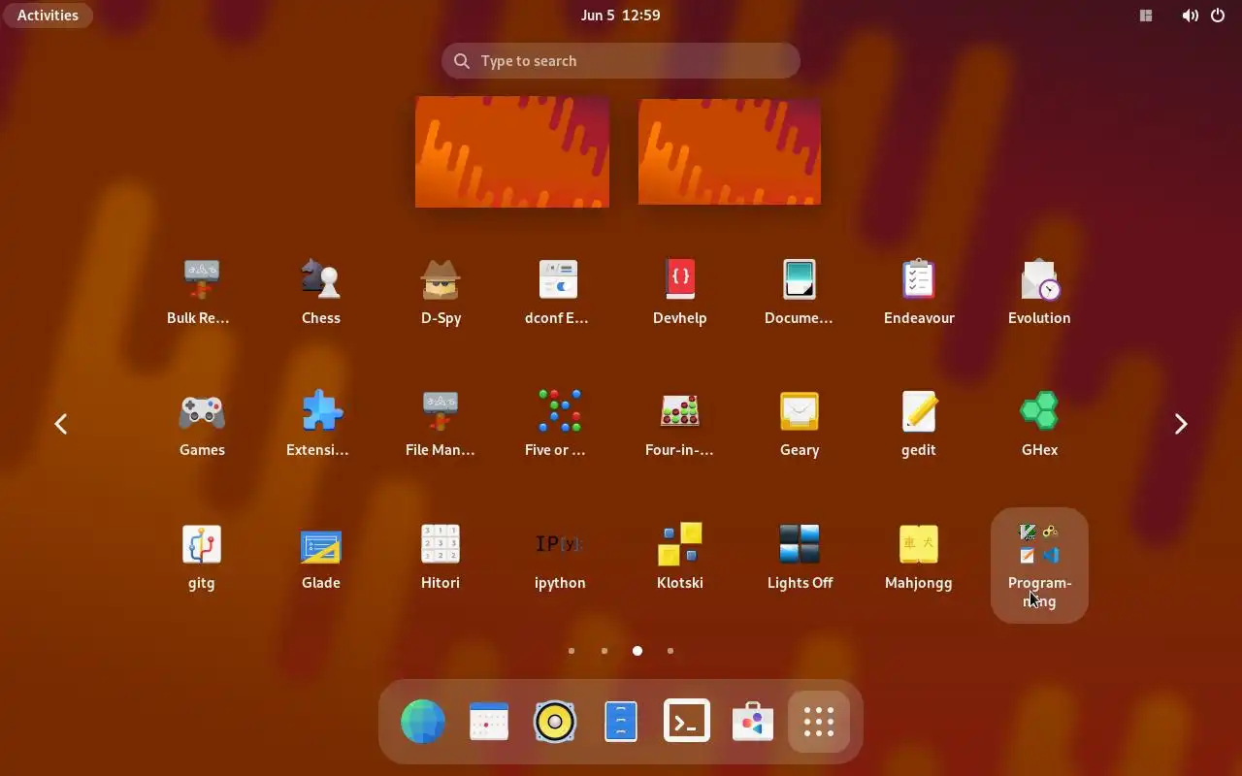Launch the Rhythmbox speaker icon in dock

tap(555, 722)
